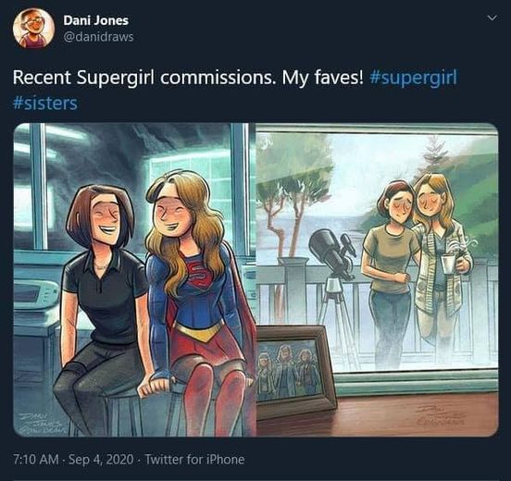
Task: Click the steaming coffee mug in artwork
Action: pos(449,262)
